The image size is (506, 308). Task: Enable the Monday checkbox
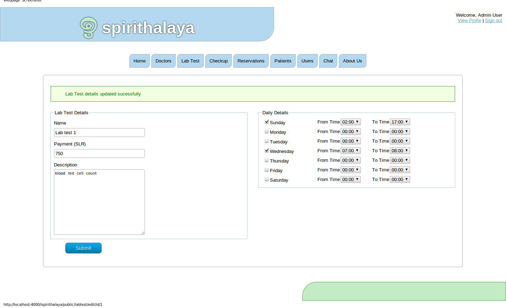[266, 131]
